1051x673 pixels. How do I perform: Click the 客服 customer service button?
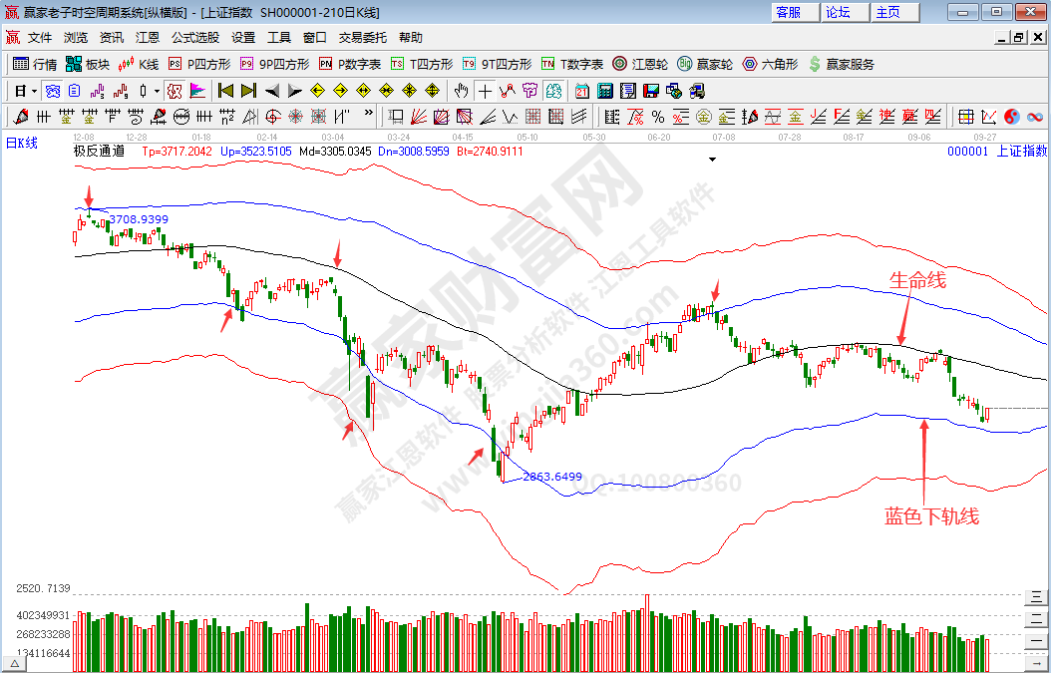tap(788, 12)
